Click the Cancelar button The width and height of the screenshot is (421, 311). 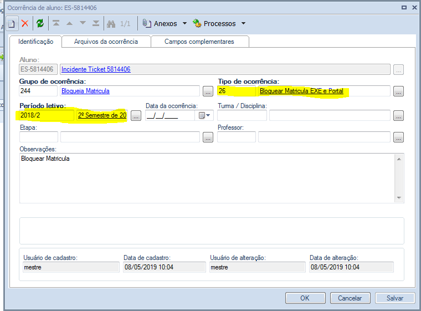[350, 298]
